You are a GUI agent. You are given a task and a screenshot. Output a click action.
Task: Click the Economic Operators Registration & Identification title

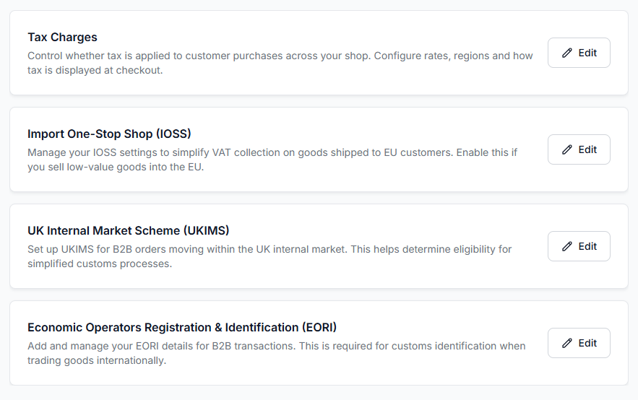coord(182,328)
